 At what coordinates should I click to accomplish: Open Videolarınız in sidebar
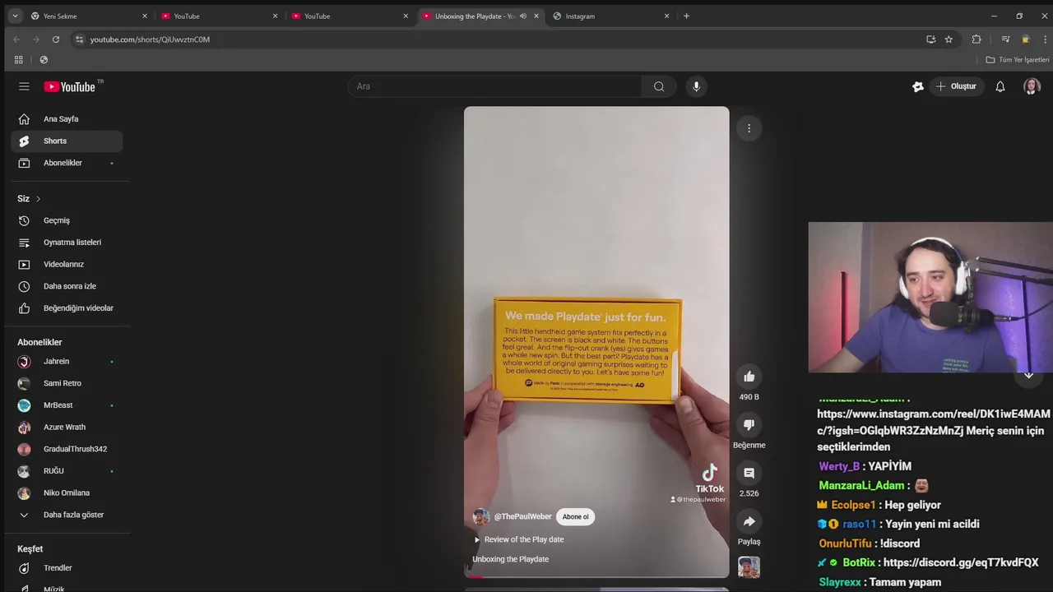click(67, 264)
